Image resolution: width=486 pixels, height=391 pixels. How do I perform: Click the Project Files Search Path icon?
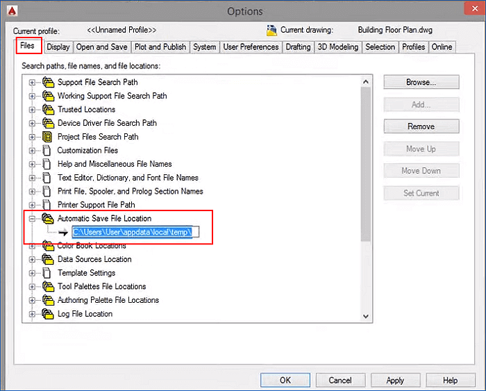(47, 137)
